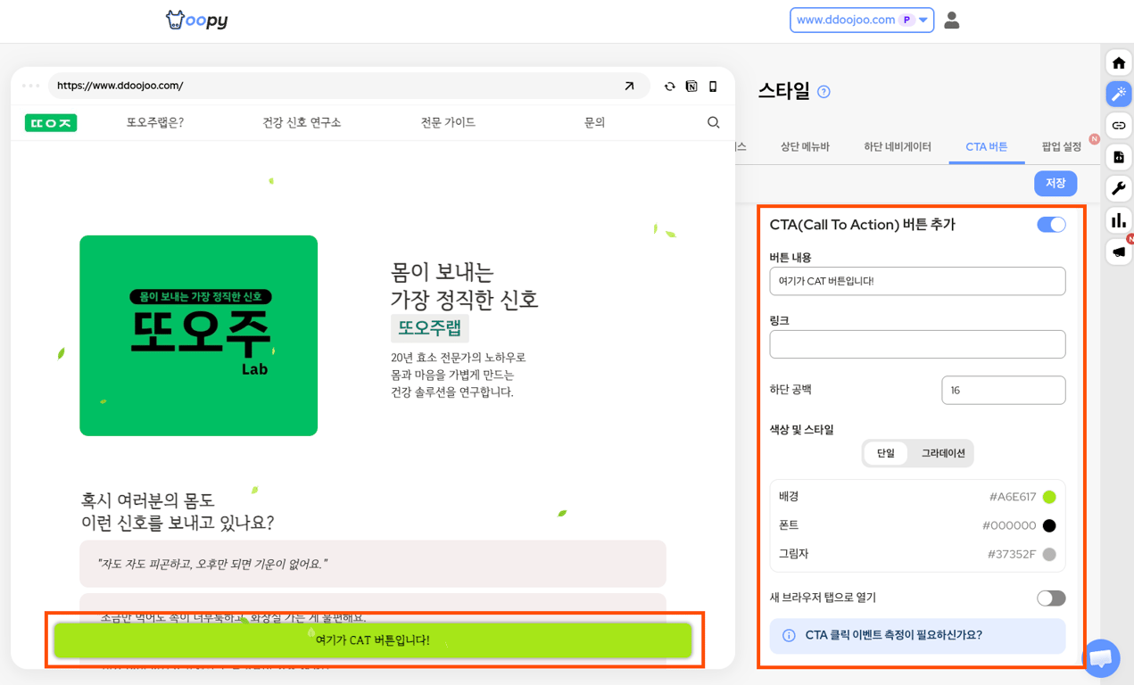Open the 문의 menu item
Image resolution: width=1134 pixels, height=685 pixels.
click(x=594, y=122)
